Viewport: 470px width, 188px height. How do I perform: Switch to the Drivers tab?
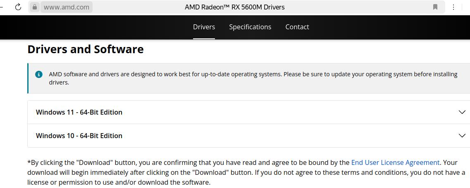[x=204, y=27]
